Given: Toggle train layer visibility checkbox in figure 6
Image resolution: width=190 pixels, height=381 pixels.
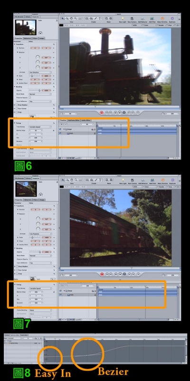Looking at the screenshot, I should tap(61, 133).
